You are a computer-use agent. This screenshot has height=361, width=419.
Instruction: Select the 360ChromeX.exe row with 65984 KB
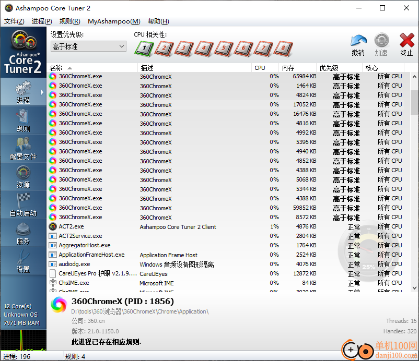[x=226, y=77]
